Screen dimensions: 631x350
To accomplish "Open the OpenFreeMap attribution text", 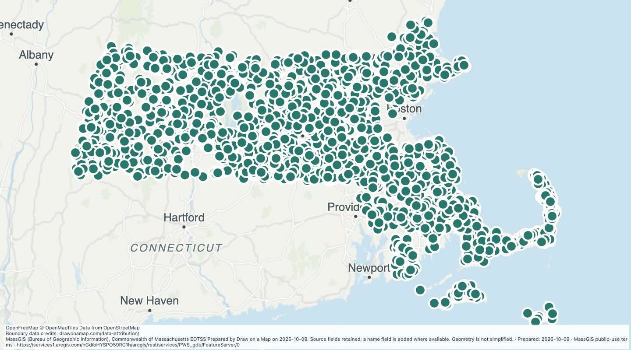I will pyautogui.click(x=23, y=328).
